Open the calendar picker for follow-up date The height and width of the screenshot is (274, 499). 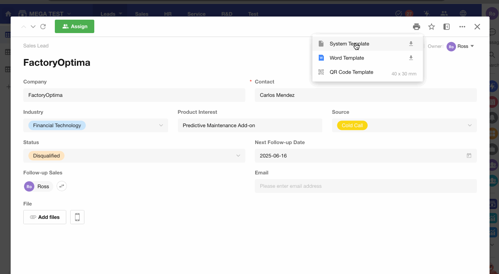click(x=469, y=156)
